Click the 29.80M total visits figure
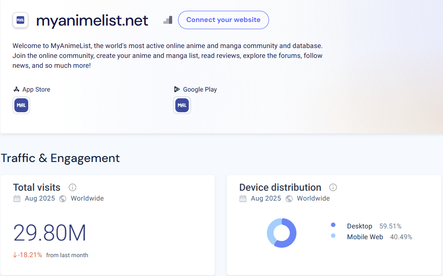Image resolution: width=443 pixels, height=276 pixels. (50, 233)
